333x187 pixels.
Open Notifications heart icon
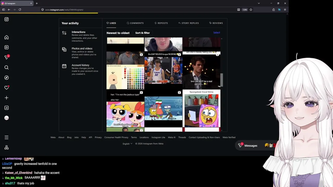pyautogui.click(x=7, y=88)
